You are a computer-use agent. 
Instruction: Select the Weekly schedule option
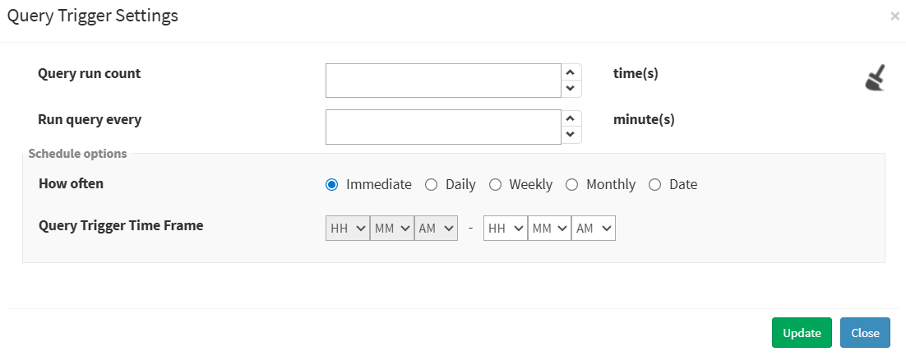[495, 184]
